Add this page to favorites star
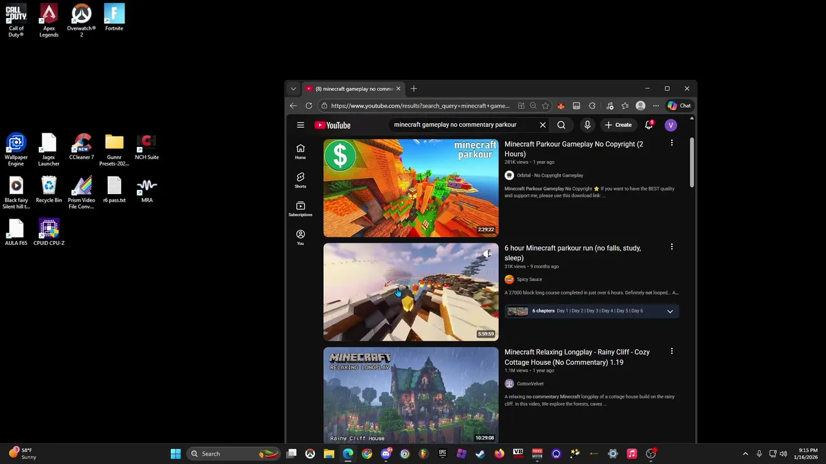Viewport: 826px width, 464px height. click(545, 106)
